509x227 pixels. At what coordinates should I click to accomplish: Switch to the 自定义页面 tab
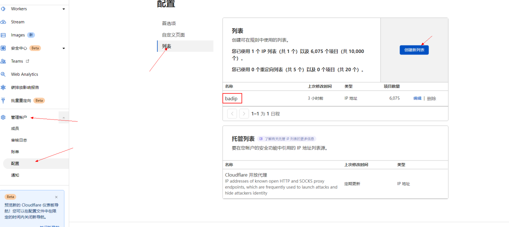pyautogui.click(x=173, y=35)
